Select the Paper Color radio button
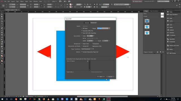The image size is (181, 101). [82, 44]
